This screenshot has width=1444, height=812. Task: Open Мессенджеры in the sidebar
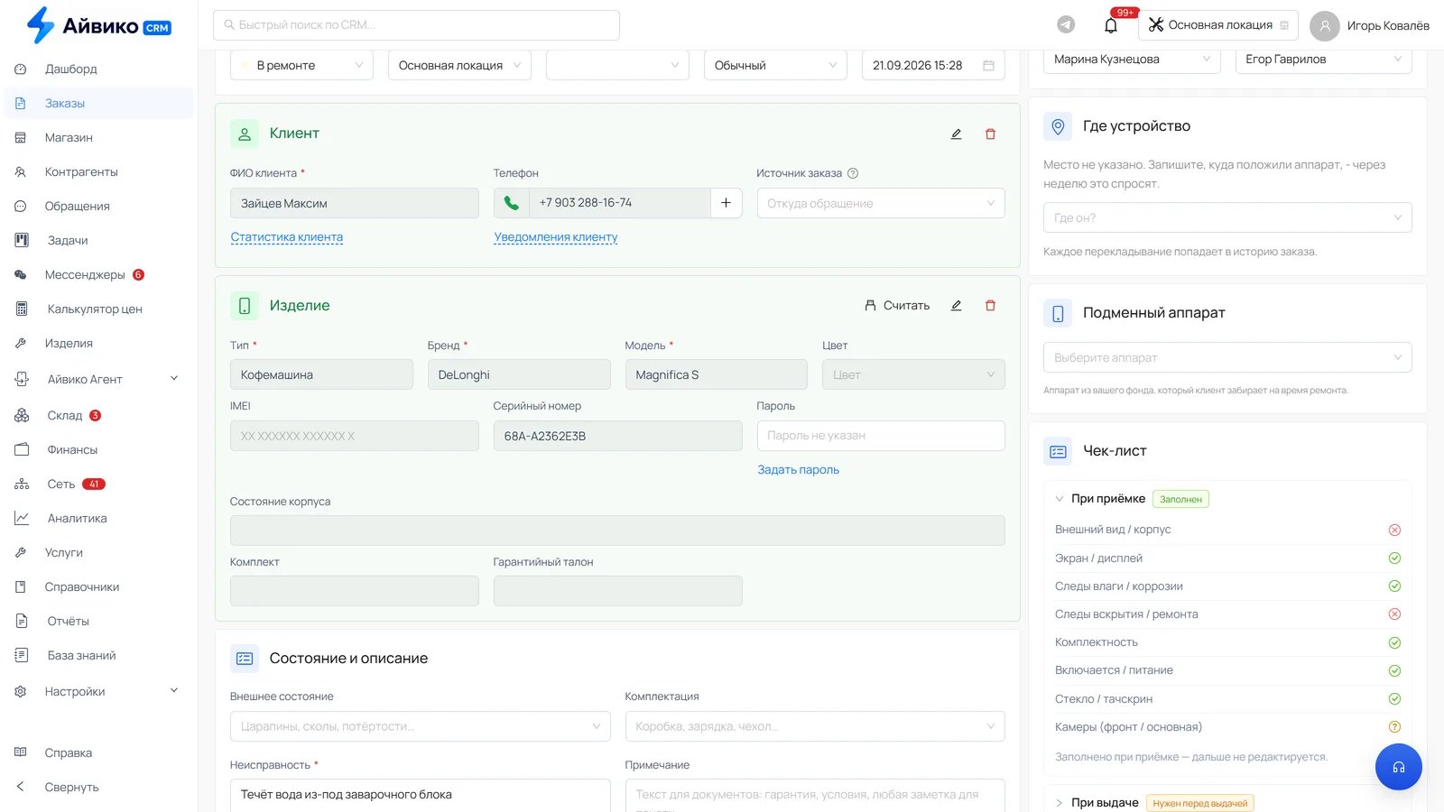point(98,274)
